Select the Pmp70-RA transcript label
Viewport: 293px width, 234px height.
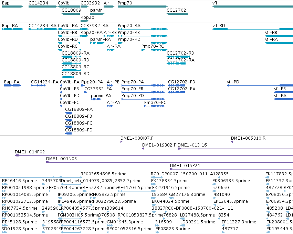point(129,25)
